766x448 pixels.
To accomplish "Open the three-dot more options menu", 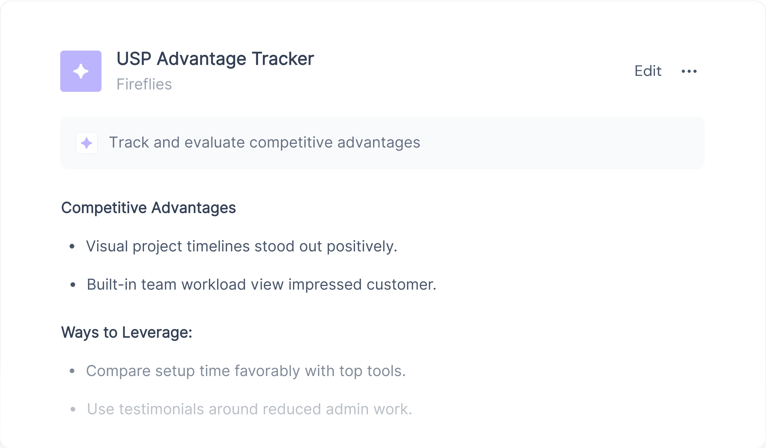I will (689, 71).
